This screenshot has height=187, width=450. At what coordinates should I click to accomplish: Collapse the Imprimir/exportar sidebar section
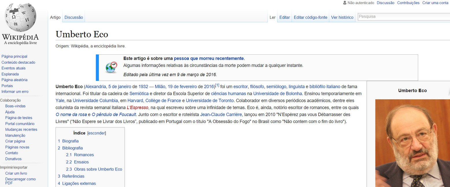pyautogui.click(x=14, y=167)
